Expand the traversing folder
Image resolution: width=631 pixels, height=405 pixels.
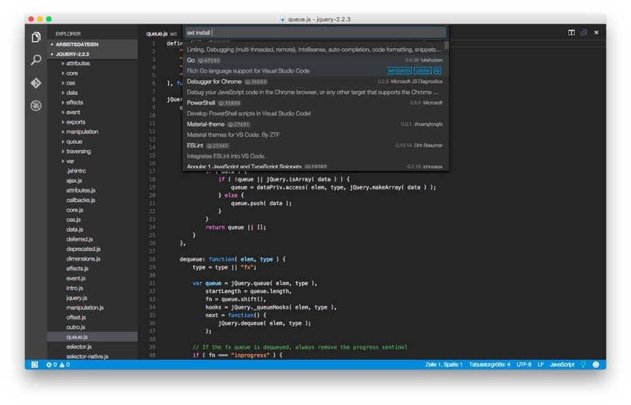(92, 151)
